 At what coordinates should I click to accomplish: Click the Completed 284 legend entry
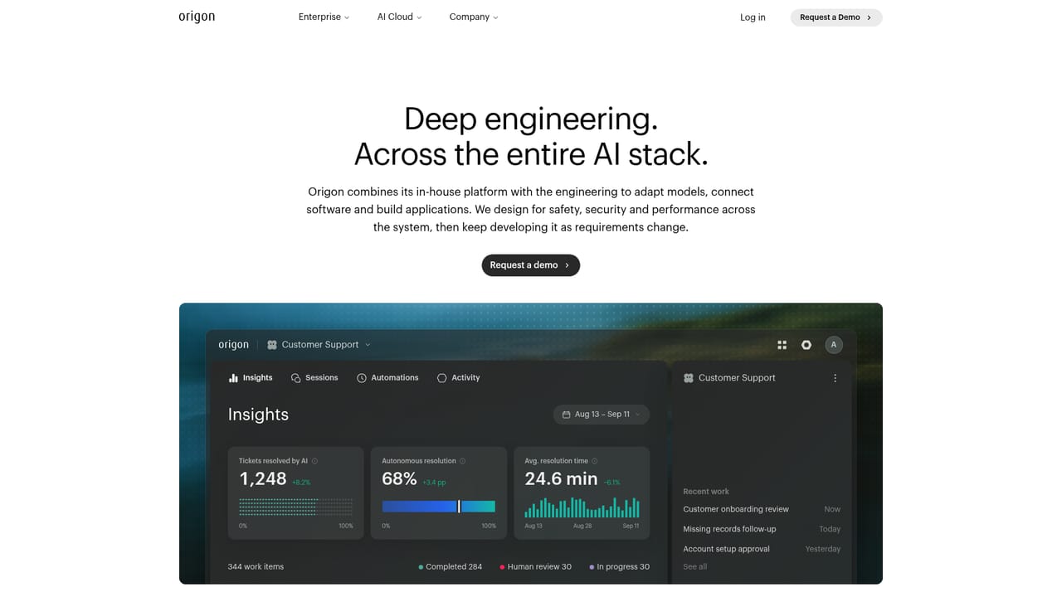coord(451,567)
